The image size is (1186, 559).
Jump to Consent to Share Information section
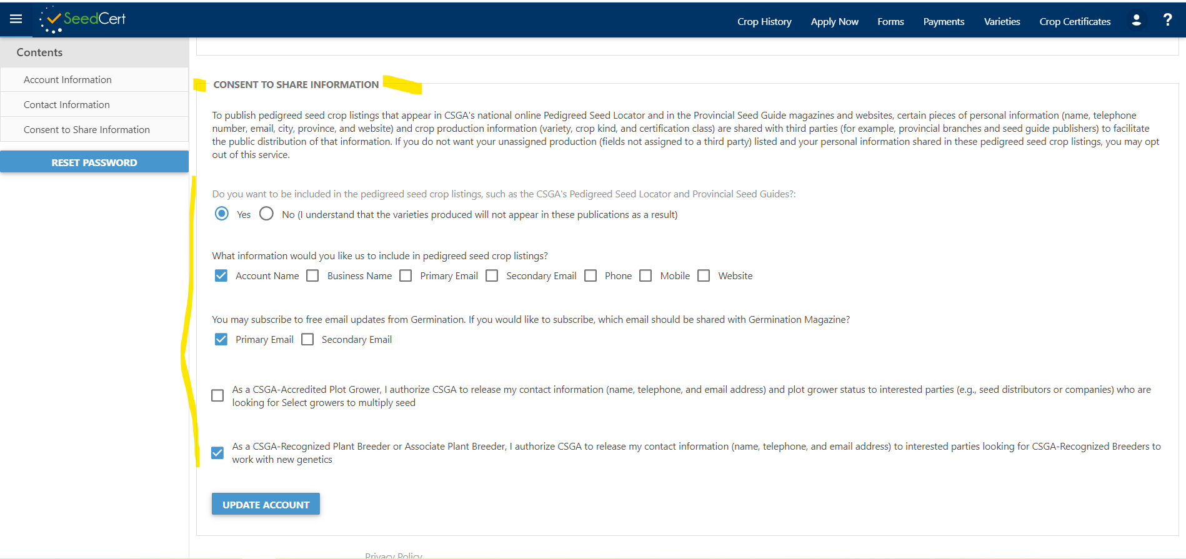pos(94,129)
